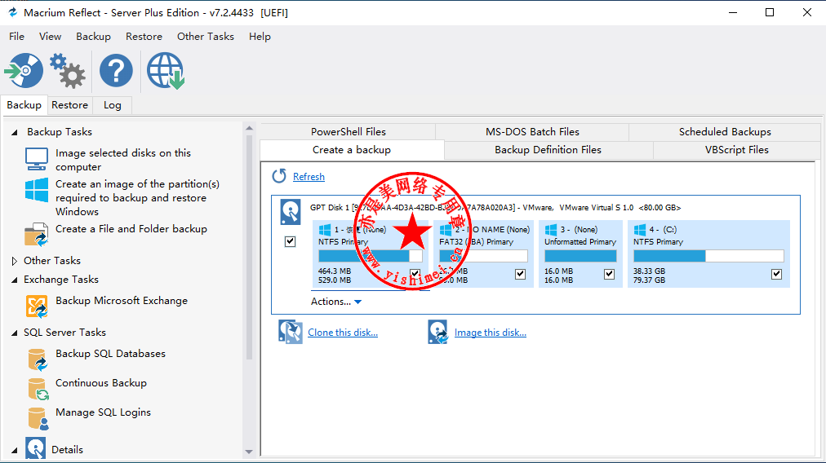Switch to the Restore main tab
The width and height of the screenshot is (826, 463).
(x=69, y=104)
